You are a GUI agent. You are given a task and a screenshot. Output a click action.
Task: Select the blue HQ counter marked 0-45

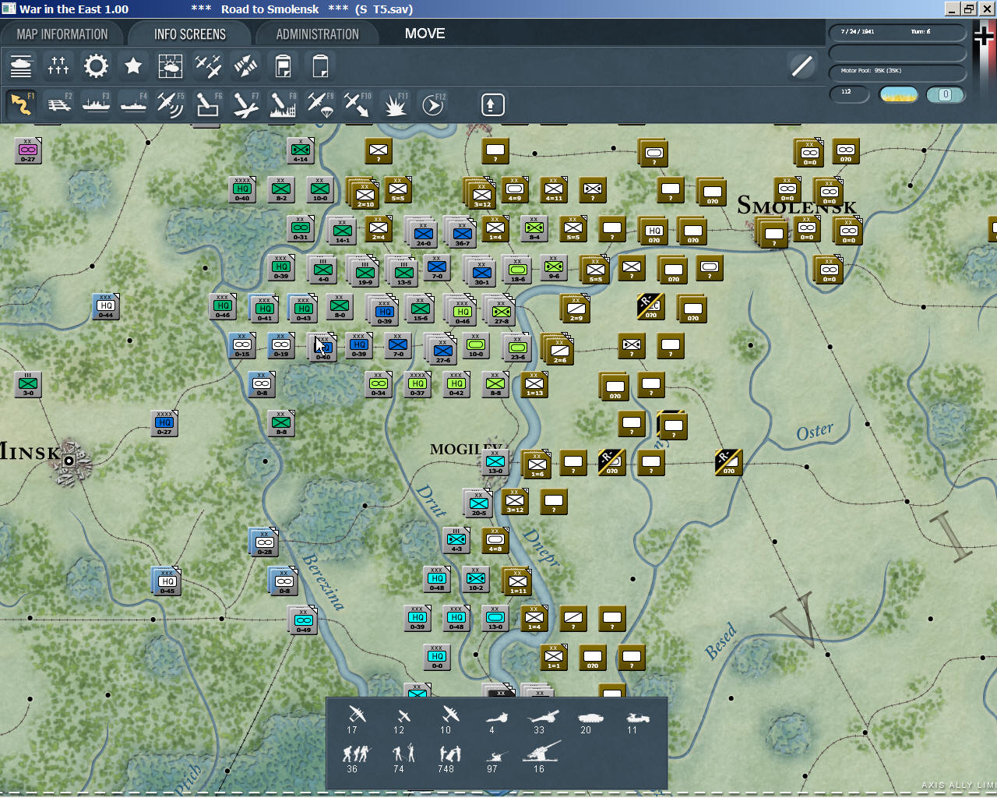[167, 582]
